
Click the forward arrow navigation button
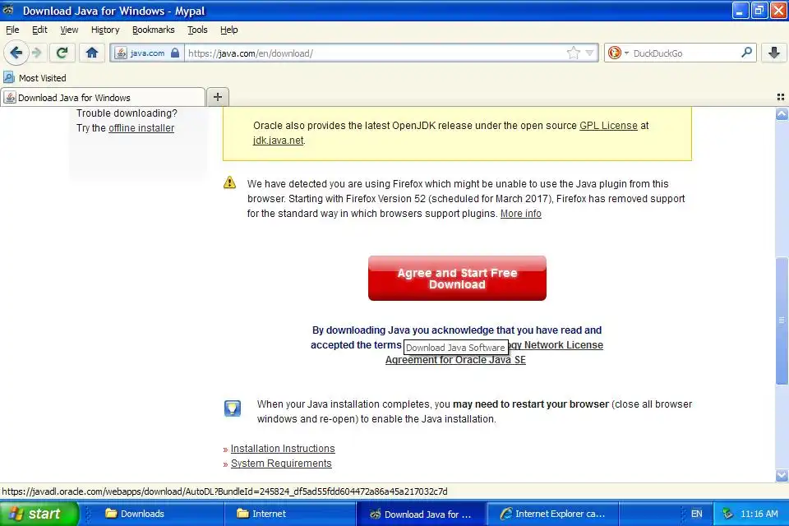[36, 53]
